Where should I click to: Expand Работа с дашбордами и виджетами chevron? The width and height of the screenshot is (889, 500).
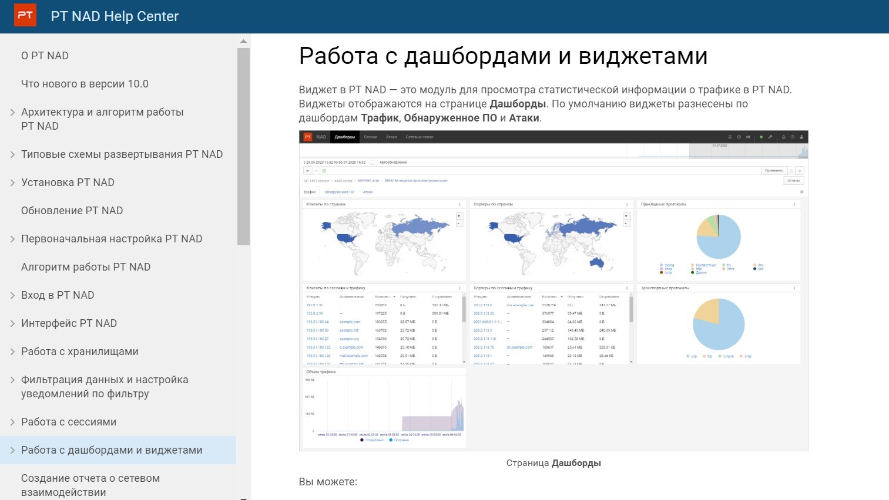pyautogui.click(x=12, y=450)
